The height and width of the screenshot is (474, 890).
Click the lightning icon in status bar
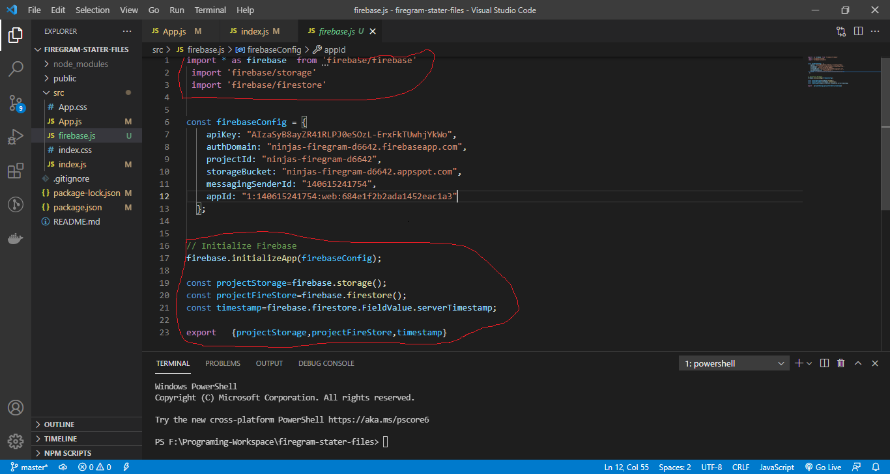pyautogui.click(x=126, y=467)
